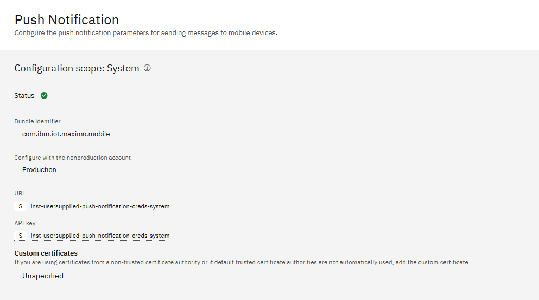Open the URL secret reference link
The width and height of the screenshot is (539, 300).
[100, 206]
